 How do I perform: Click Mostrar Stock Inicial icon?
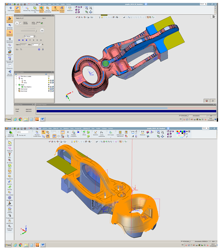tap(48, 9)
